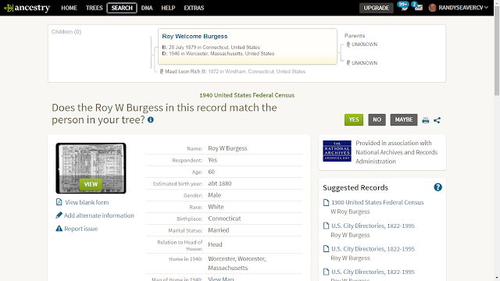Click the Birthplace value Connecticut
This screenshot has height=281, width=500.
(x=224, y=219)
